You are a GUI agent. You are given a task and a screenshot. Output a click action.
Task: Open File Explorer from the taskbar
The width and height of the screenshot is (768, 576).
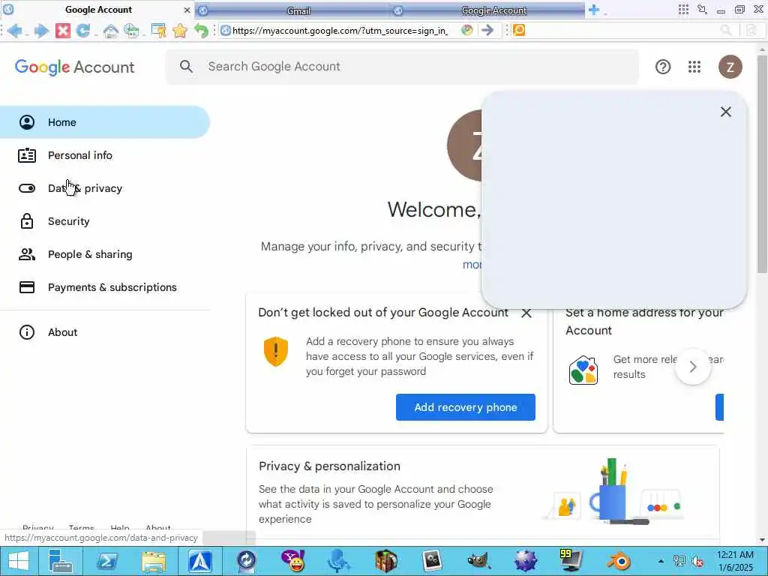pos(154,561)
